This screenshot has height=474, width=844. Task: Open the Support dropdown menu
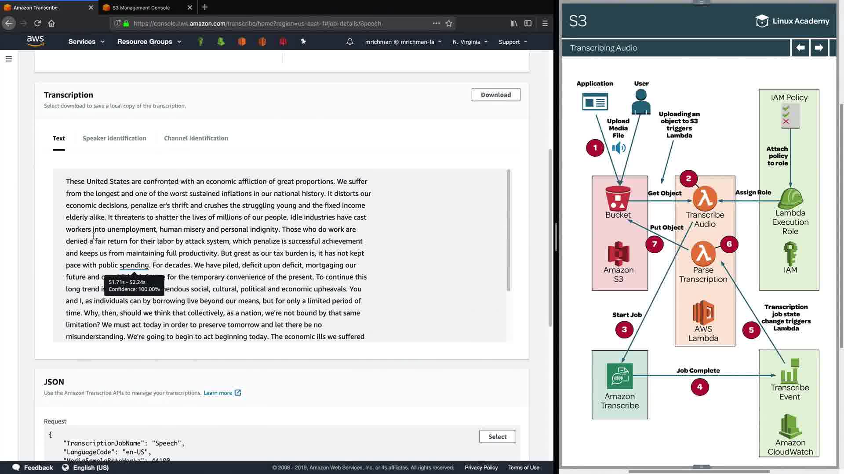513,42
